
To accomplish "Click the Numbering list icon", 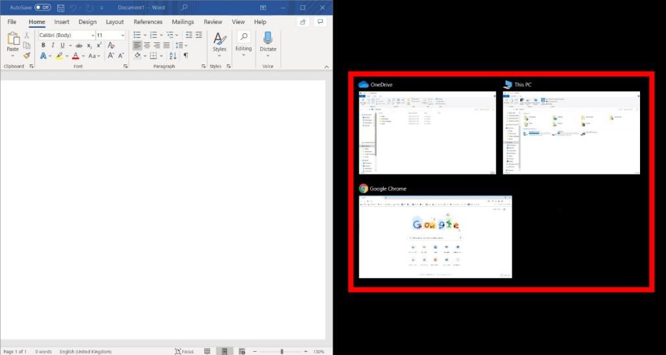I will click(x=153, y=35).
